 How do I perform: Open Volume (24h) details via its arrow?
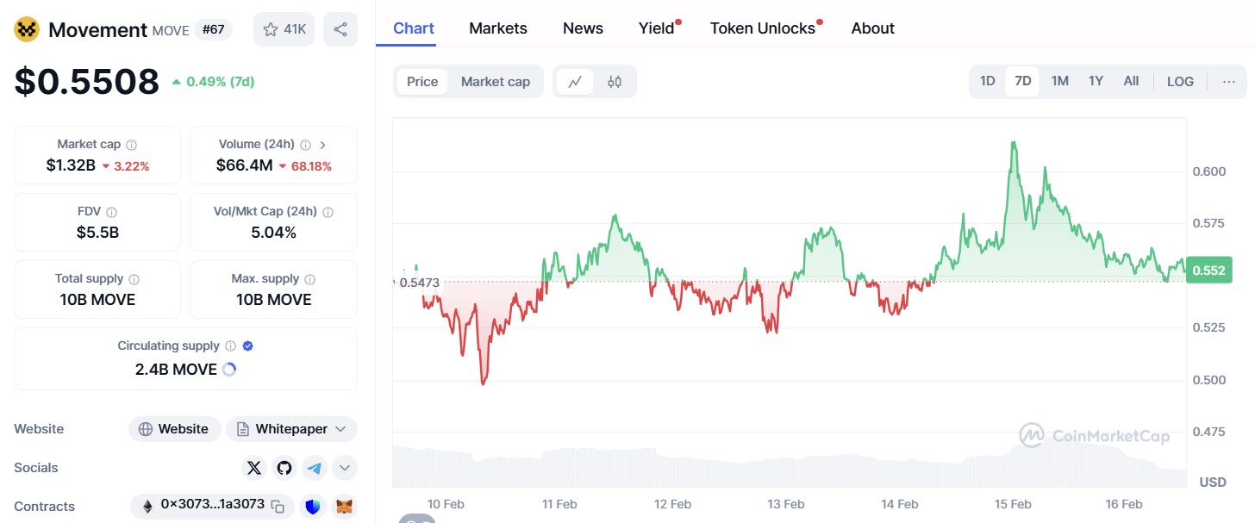pyautogui.click(x=322, y=144)
